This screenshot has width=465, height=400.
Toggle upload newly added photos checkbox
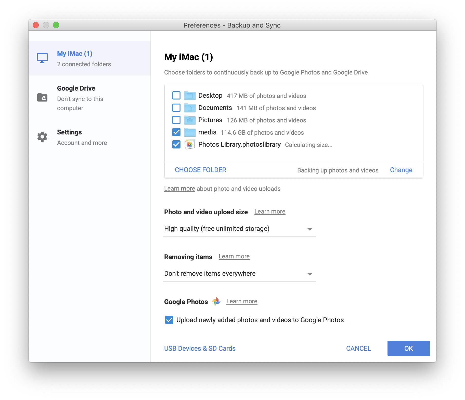pyautogui.click(x=169, y=320)
